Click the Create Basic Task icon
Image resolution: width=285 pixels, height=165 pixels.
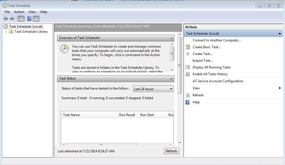(x=188, y=47)
